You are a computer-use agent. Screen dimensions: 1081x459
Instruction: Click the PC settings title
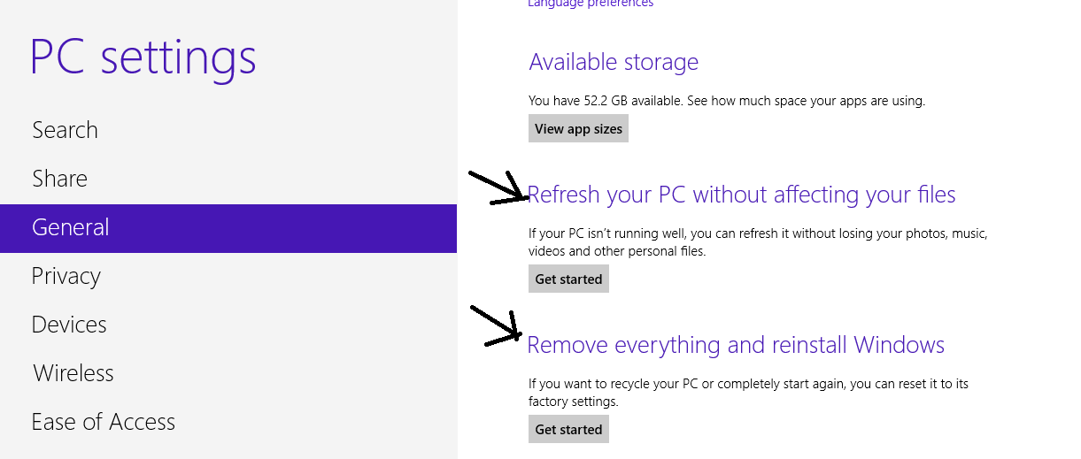tap(143, 57)
